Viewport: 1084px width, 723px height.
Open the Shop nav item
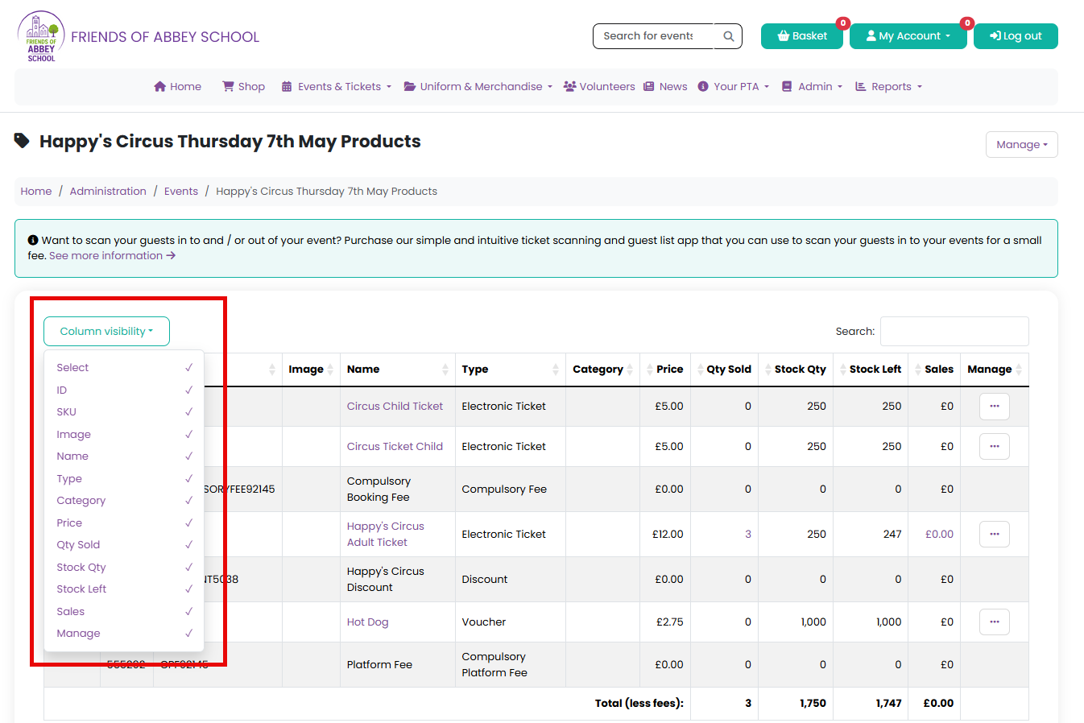243,87
